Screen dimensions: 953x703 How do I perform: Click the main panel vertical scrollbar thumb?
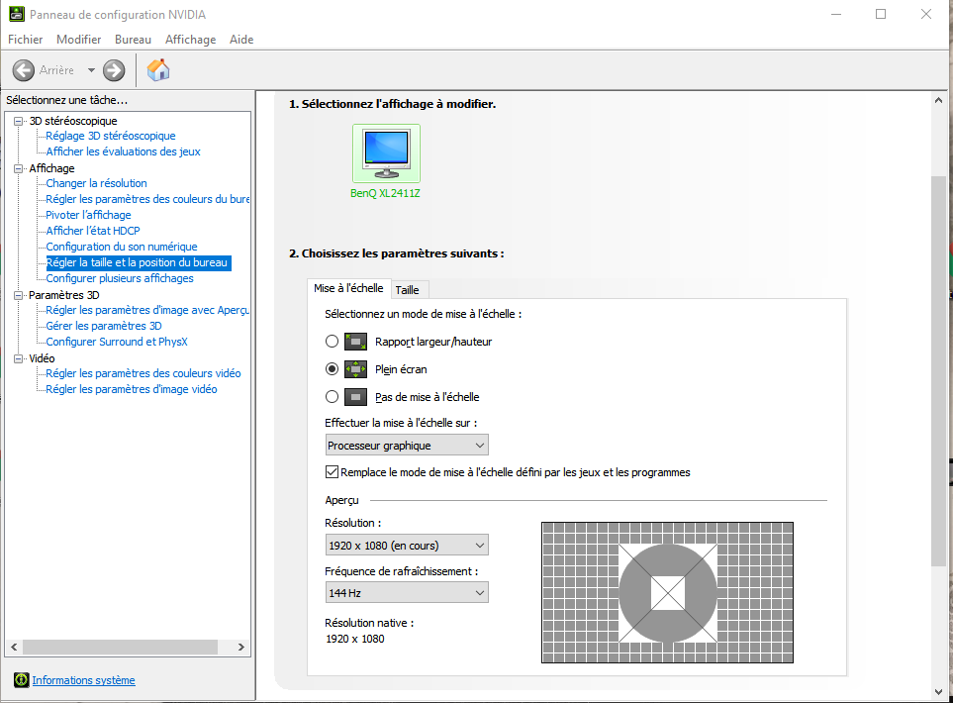938,371
